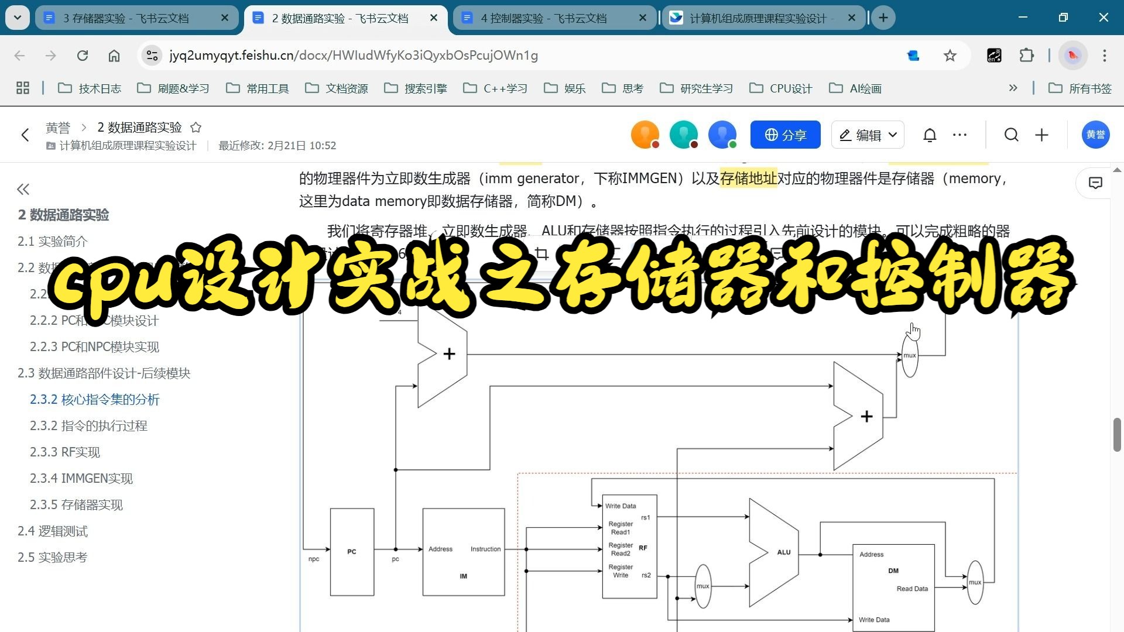The image size is (1124, 632).
Task: Reload the page with the refresh icon
Action: point(83,55)
